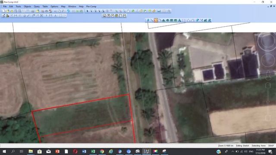Click the New Table toolbar icon
The width and height of the screenshot is (276, 155).
[x=3, y=11]
